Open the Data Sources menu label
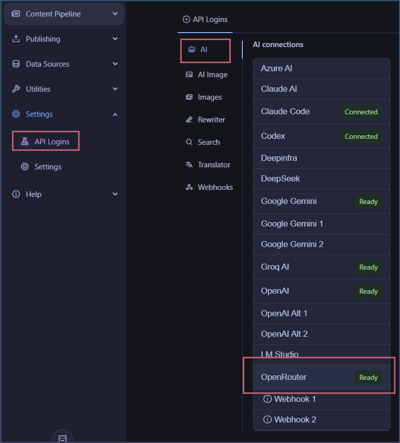Image resolution: width=400 pixels, height=443 pixels. click(x=48, y=64)
